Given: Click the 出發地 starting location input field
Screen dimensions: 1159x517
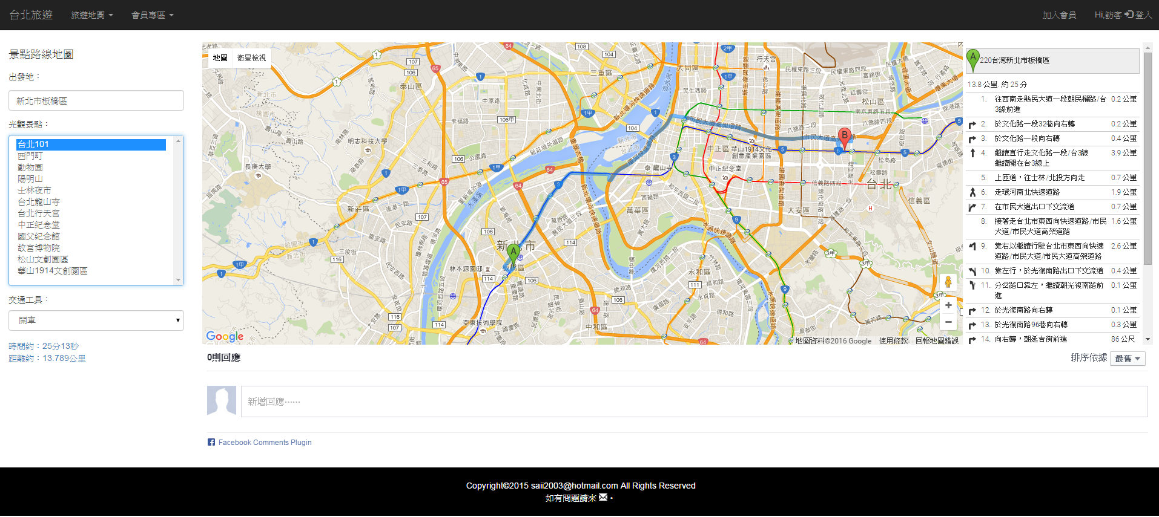Looking at the screenshot, I should pyautogui.click(x=96, y=101).
